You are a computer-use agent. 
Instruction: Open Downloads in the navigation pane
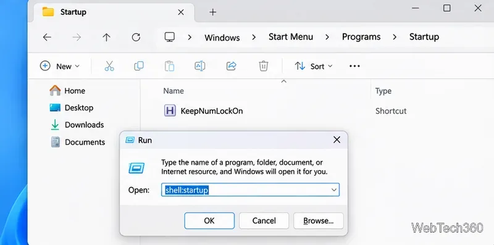click(x=84, y=125)
